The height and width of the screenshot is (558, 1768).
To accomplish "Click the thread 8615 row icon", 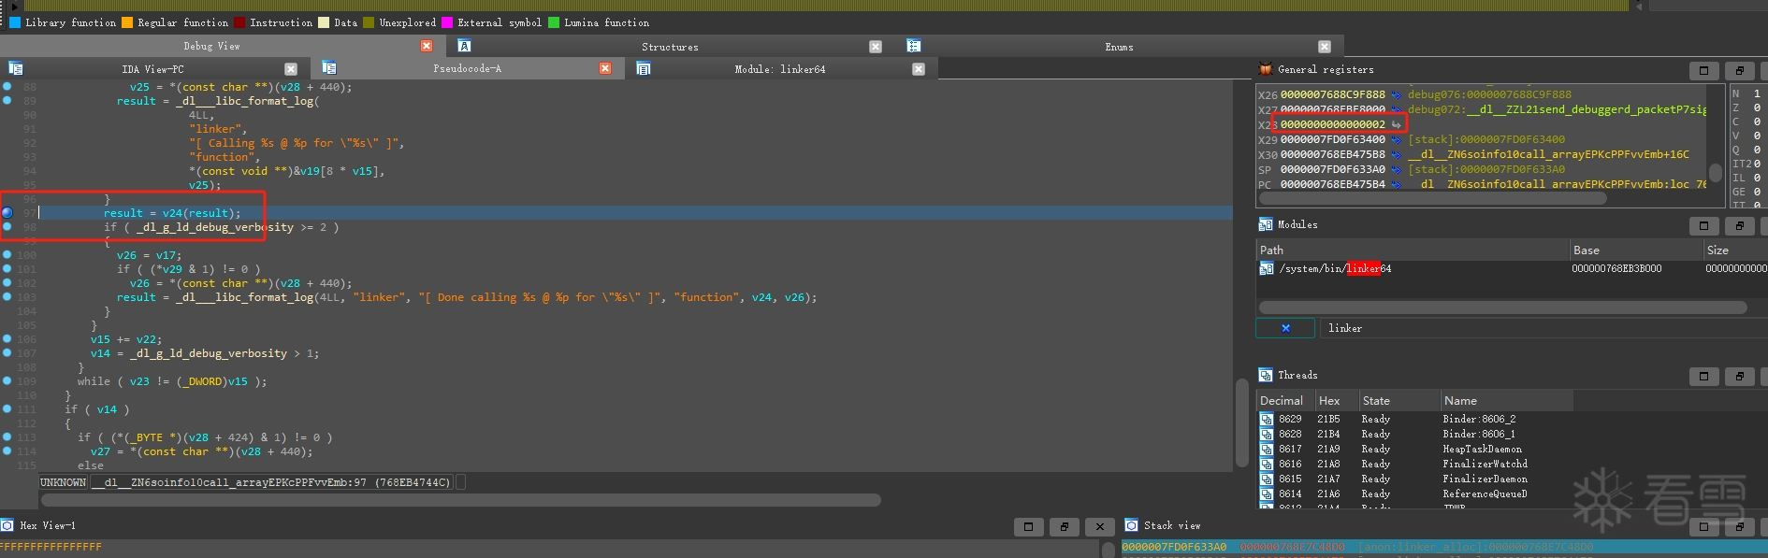I will (x=1267, y=479).
